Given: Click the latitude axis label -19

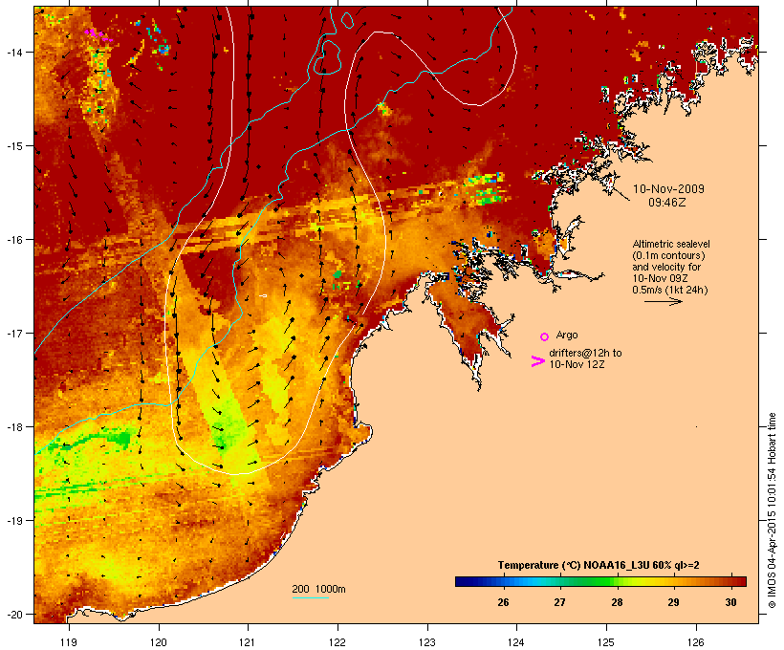Looking at the screenshot, I should point(14,521).
